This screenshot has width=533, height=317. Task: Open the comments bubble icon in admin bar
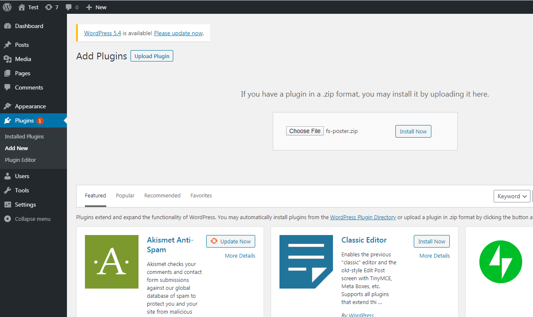pos(69,8)
